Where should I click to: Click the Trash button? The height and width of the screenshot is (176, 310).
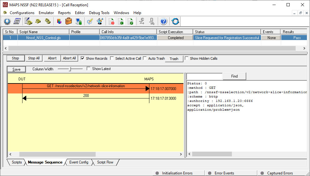[174, 59]
